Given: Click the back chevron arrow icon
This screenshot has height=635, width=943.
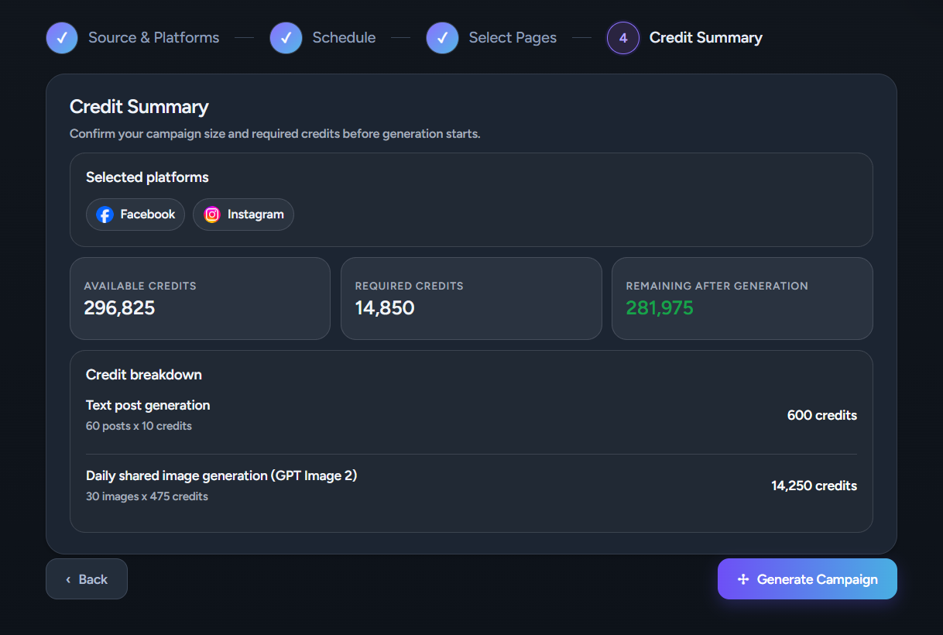Looking at the screenshot, I should 68,579.
